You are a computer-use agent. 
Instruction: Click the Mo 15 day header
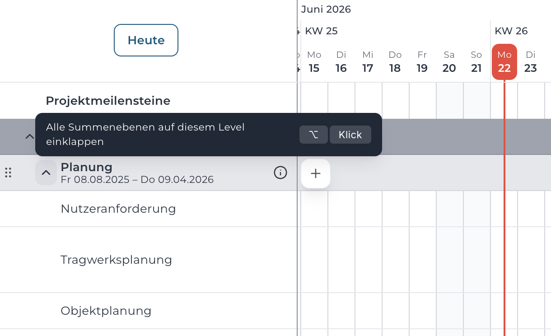pyautogui.click(x=314, y=62)
